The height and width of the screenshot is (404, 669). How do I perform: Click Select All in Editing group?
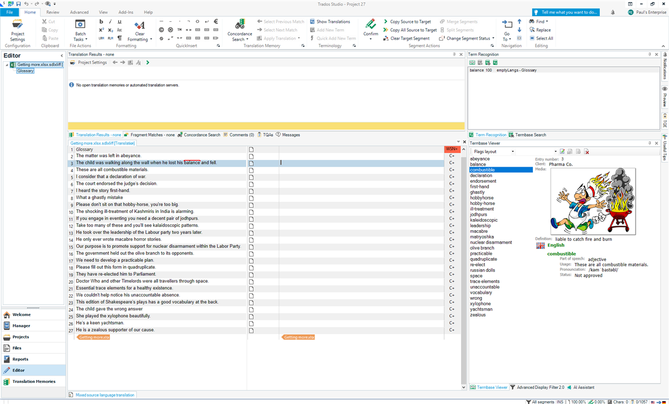541,38
